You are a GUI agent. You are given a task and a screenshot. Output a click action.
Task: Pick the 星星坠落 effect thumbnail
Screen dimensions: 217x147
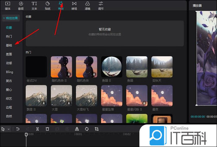(x=112, y=96)
